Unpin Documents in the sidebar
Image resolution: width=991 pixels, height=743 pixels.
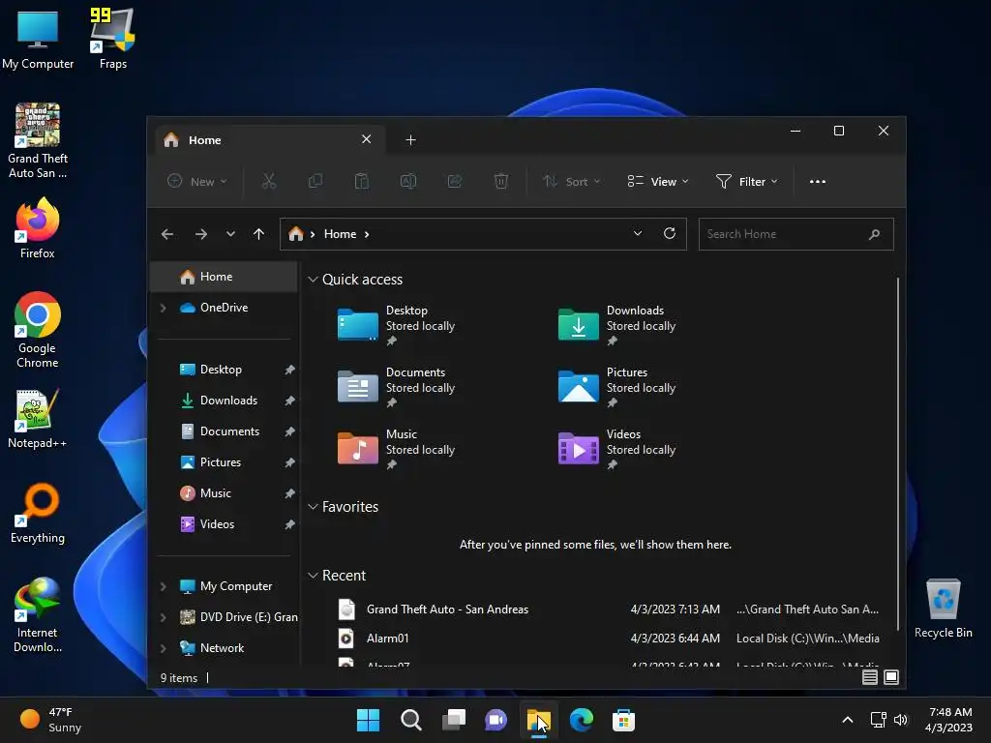(x=289, y=431)
